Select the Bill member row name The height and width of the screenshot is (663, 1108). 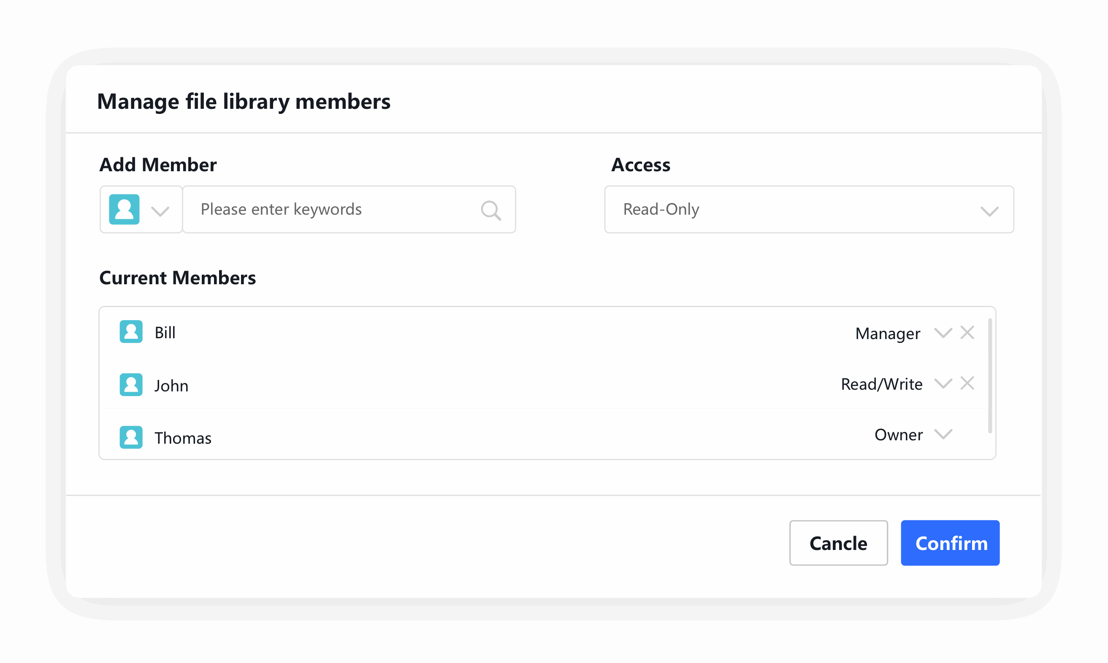pos(165,333)
